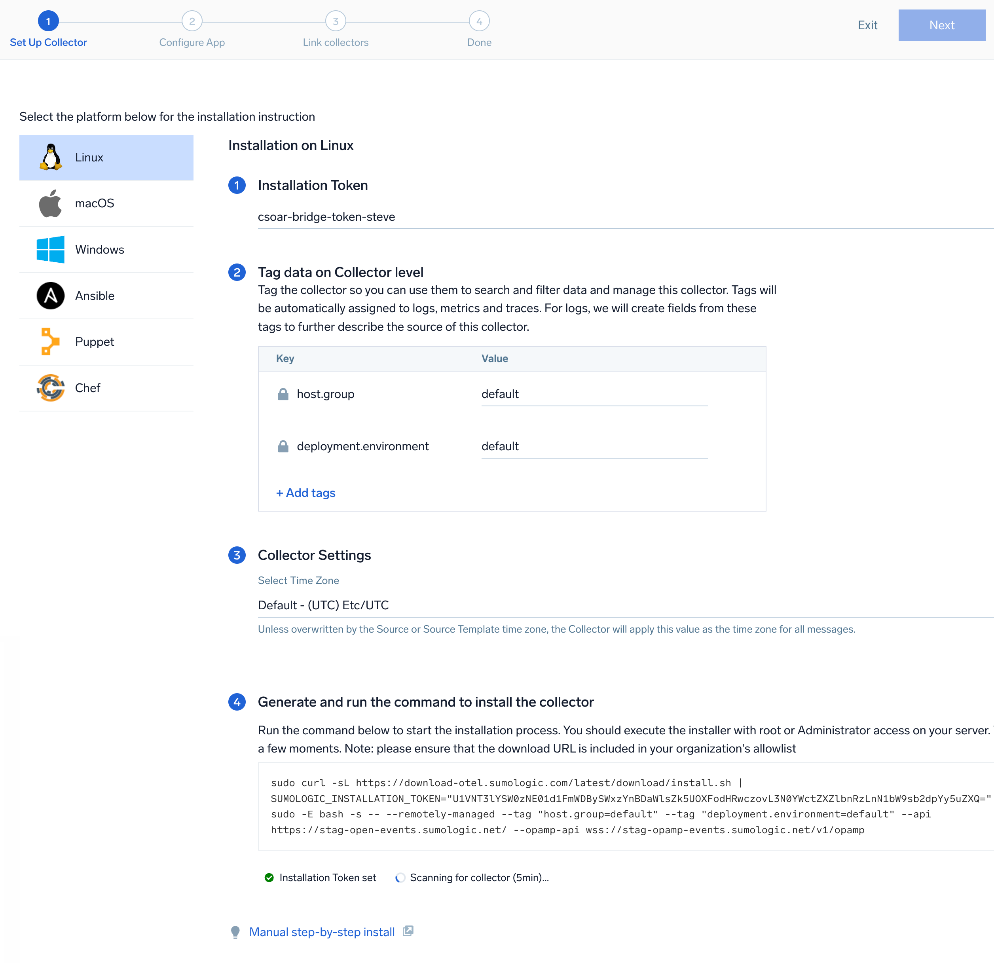The image size is (994, 963).
Task: Choose the Windows logo icon
Action: [x=50, y=250]
